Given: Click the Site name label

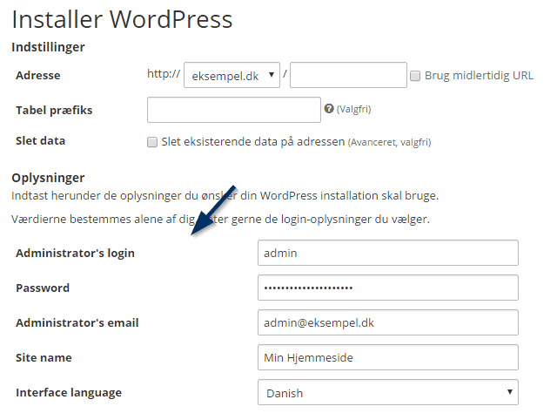Looking at the screenshot, I should [x=44, y=358].
